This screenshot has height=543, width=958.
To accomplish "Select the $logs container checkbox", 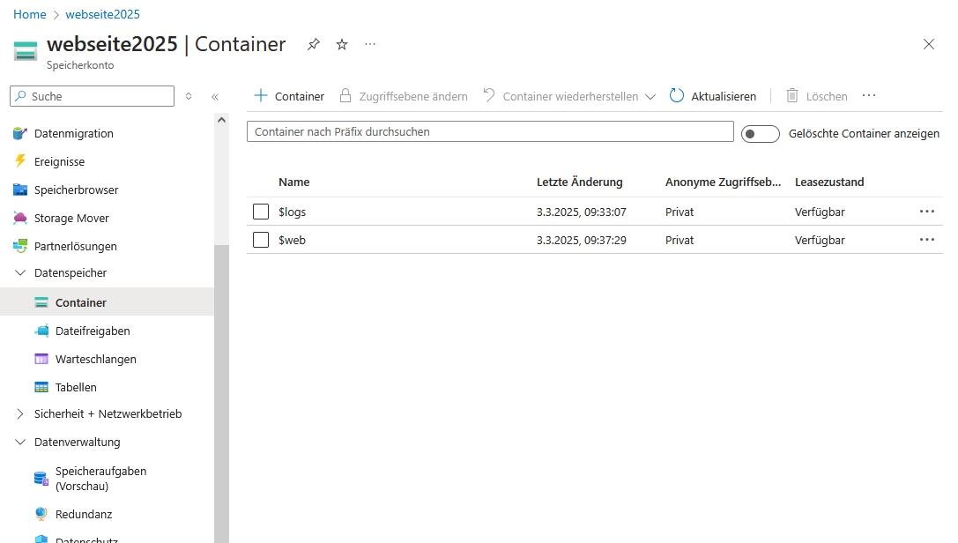I will tap(261, 212).
